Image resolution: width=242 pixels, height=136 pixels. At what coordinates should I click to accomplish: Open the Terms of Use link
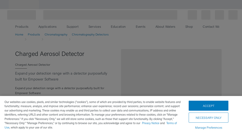(172, 123)
